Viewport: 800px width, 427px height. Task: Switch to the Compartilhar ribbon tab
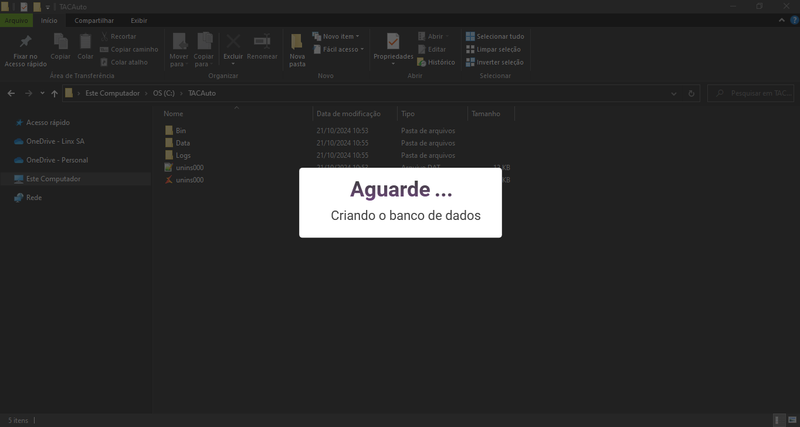(x=94, y=21)
